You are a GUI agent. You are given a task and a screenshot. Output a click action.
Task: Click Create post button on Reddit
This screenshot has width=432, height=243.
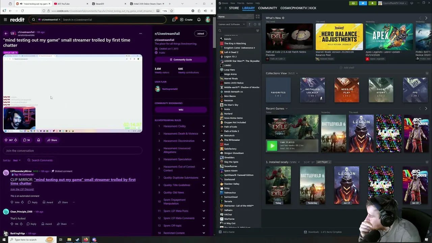point(186,20)
